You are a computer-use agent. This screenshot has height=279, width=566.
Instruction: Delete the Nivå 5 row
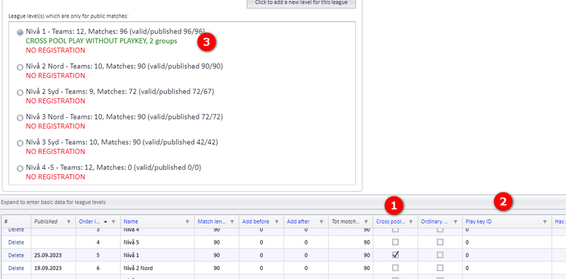(16, 242)
